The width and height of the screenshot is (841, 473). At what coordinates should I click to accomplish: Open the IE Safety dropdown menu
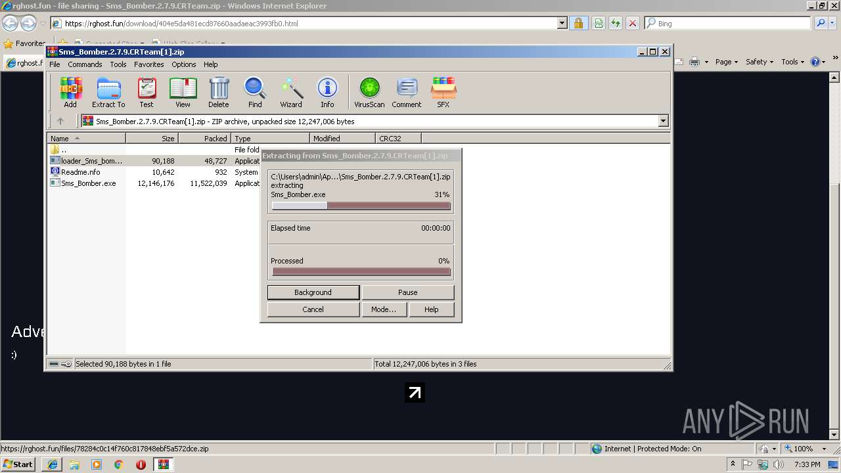pos(760,62)
